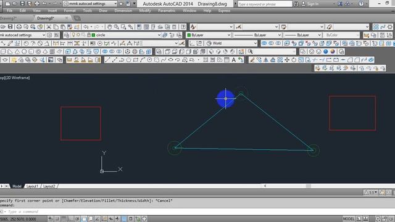
Task: Toggle Snap Mode in the status bar
Action: pos(57,219)
